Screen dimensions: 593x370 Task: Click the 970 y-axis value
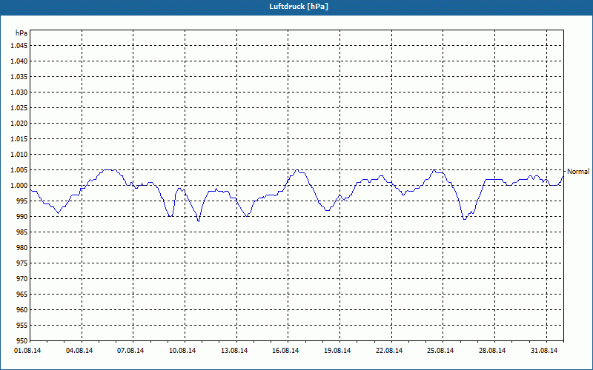pyautogui.click(x=23, y=279)
